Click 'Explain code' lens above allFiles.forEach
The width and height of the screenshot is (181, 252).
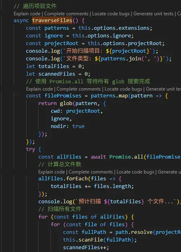(x=51, y=172)
